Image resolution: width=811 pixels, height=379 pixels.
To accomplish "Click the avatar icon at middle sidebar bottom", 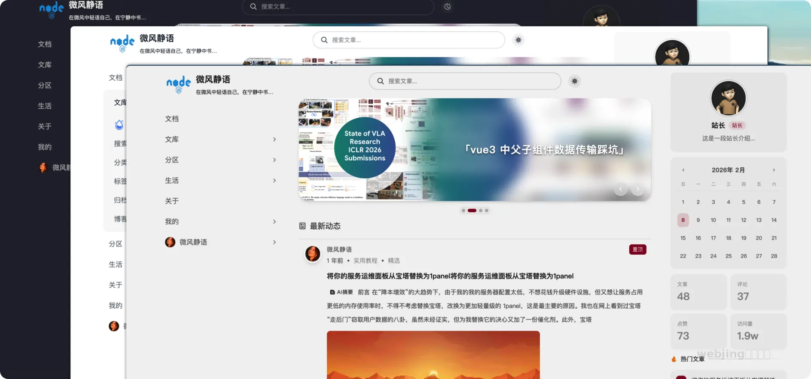I will point(114,326).
